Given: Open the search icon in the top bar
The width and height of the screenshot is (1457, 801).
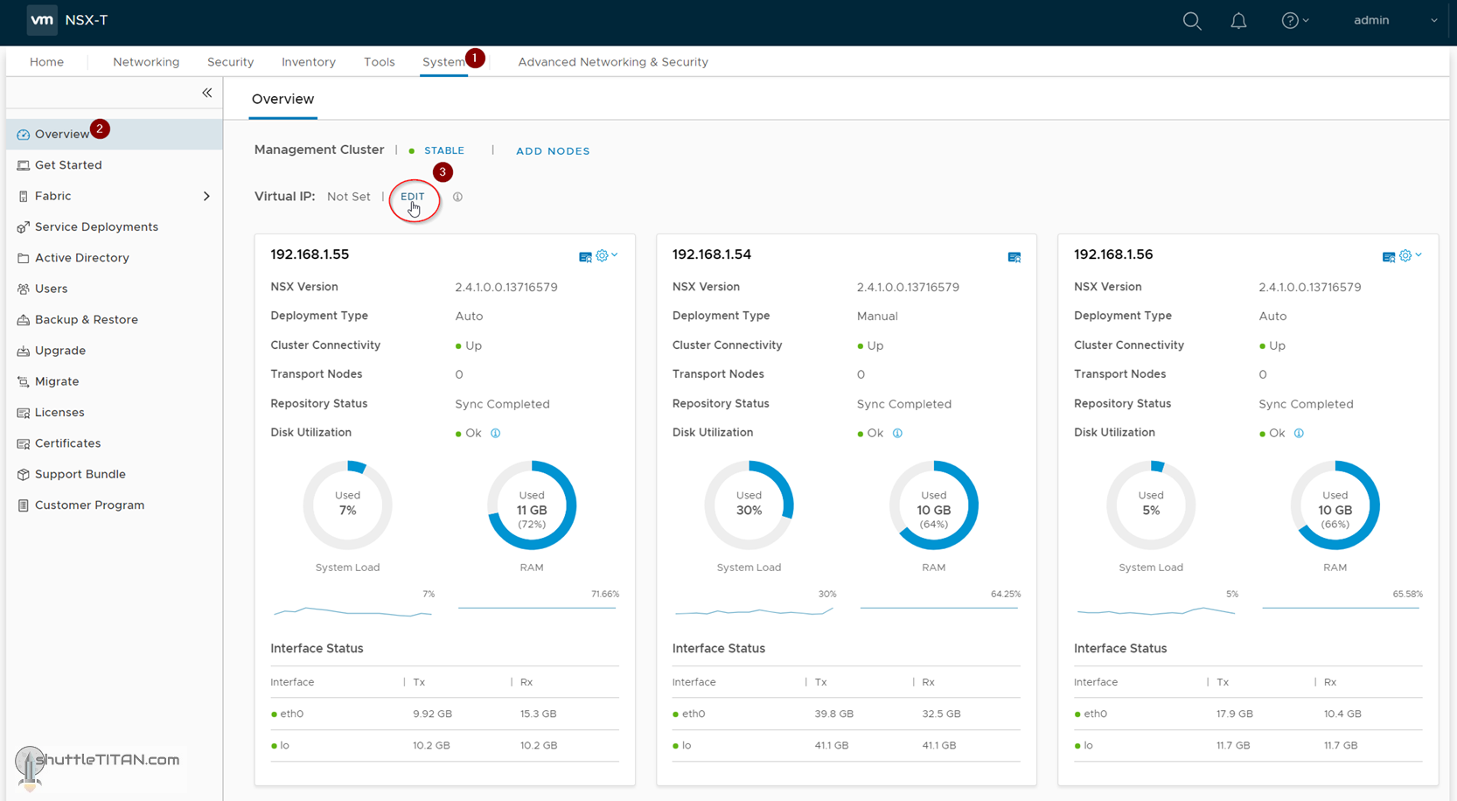Looking at the screenshot, I should 1191,20.
